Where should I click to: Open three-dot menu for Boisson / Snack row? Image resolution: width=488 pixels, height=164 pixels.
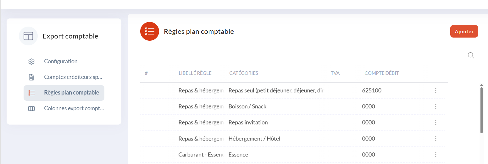[x=436, y=106]
